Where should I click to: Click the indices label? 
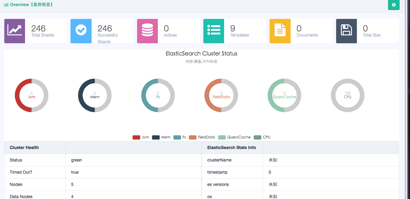(x=170, y=35)
